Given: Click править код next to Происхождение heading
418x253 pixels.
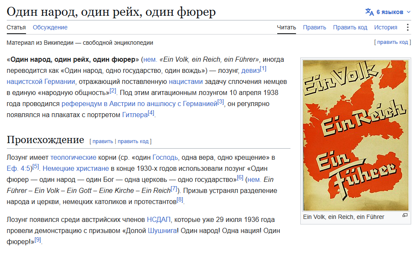Looking at the screenshot, I should pos(133,141).
